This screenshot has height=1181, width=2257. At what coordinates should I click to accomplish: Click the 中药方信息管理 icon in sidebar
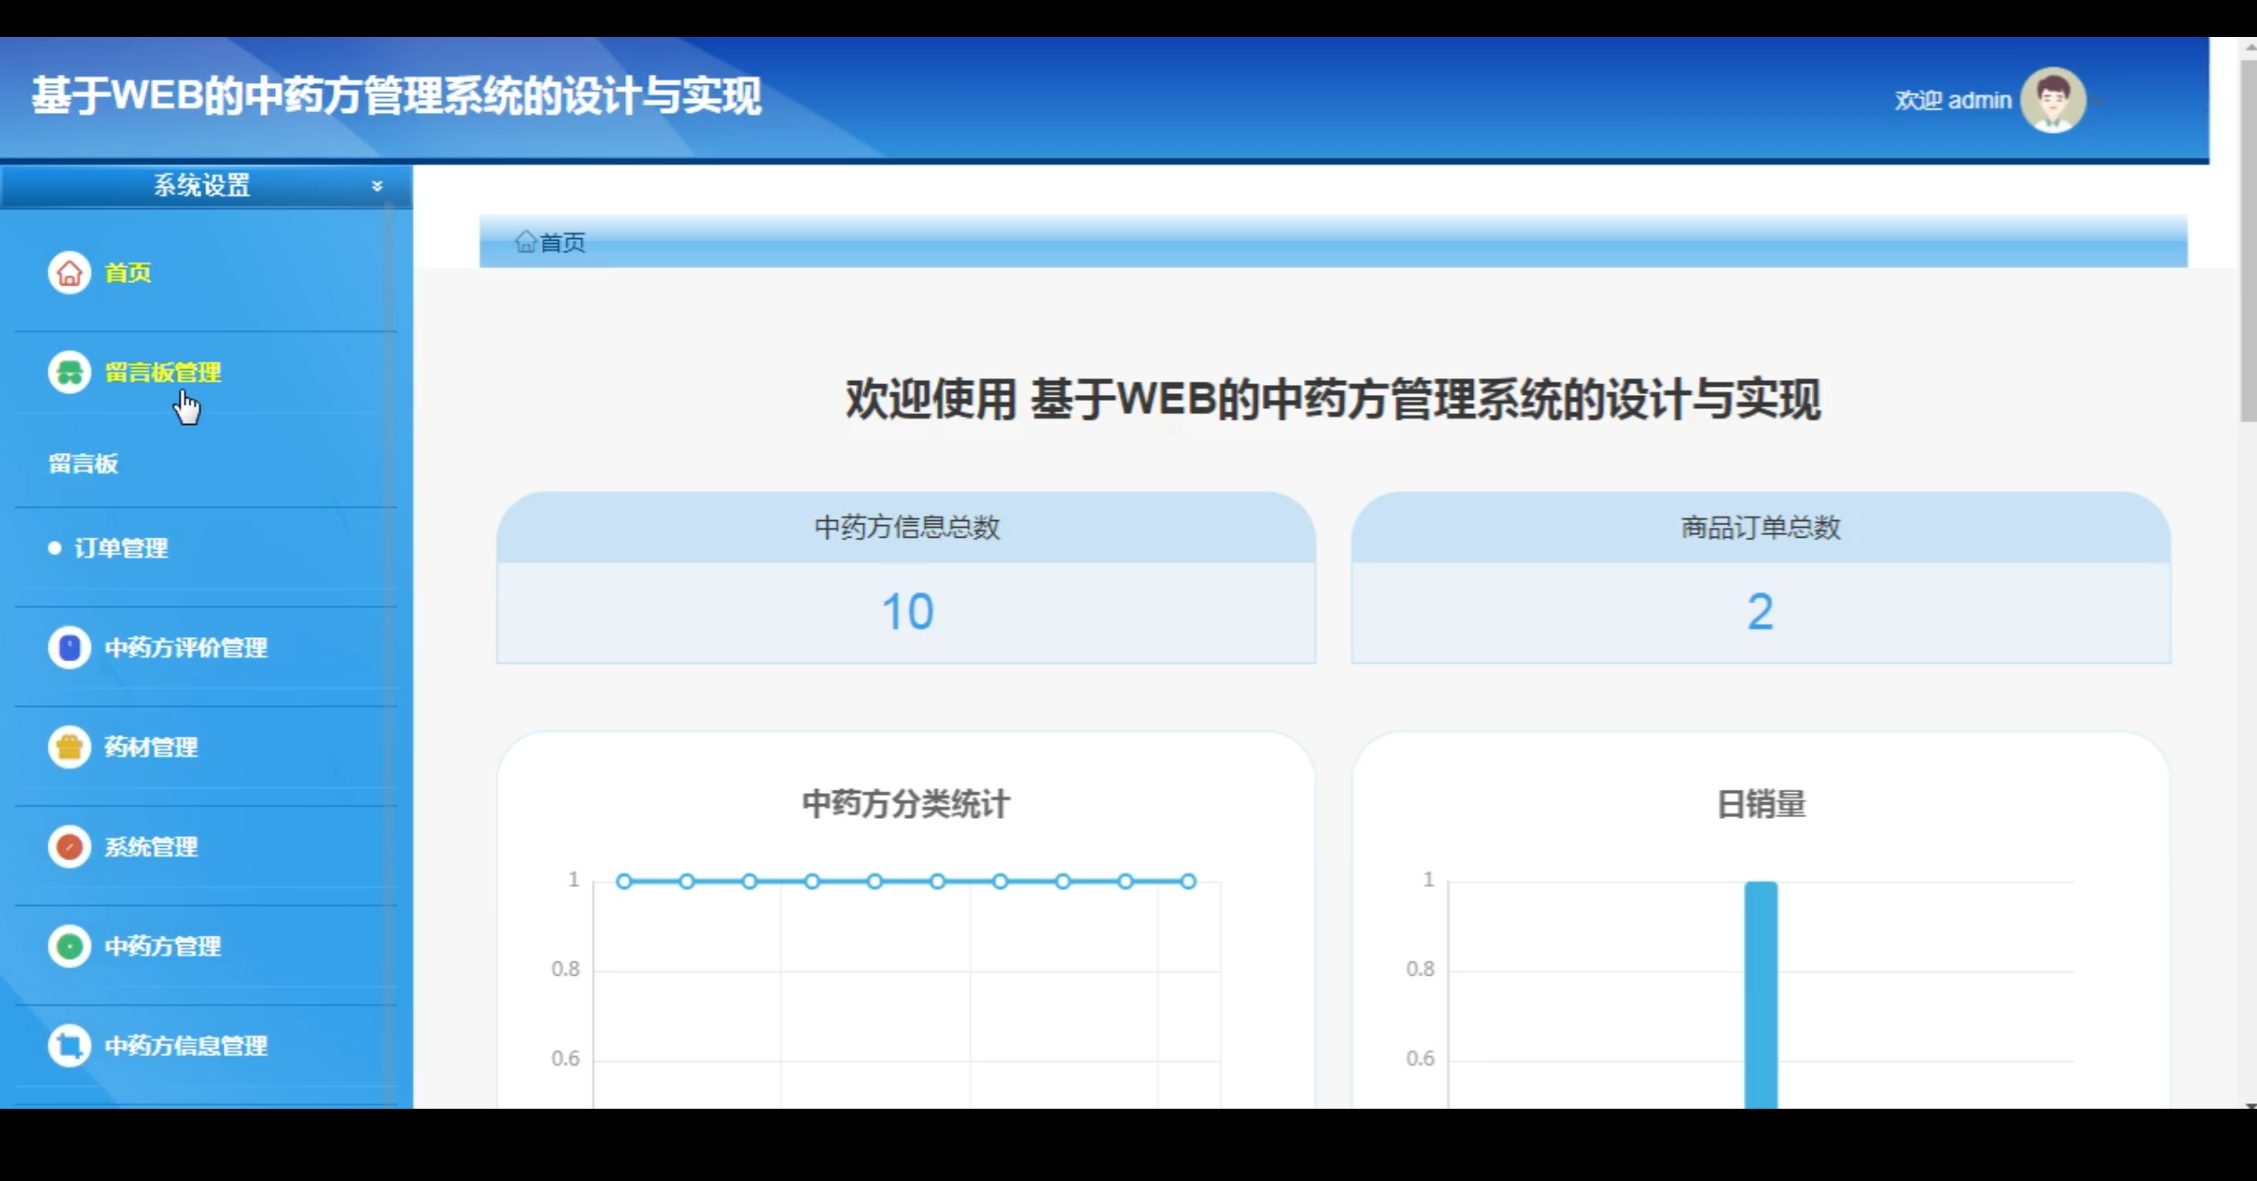tap(69, 1046)
